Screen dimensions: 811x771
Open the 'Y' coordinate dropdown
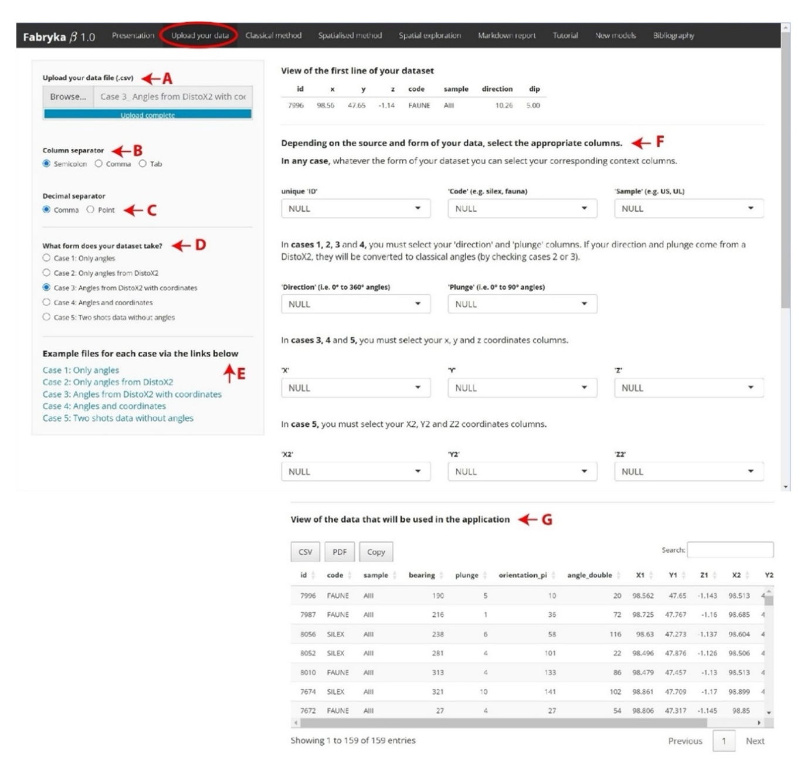coord(522,388)
